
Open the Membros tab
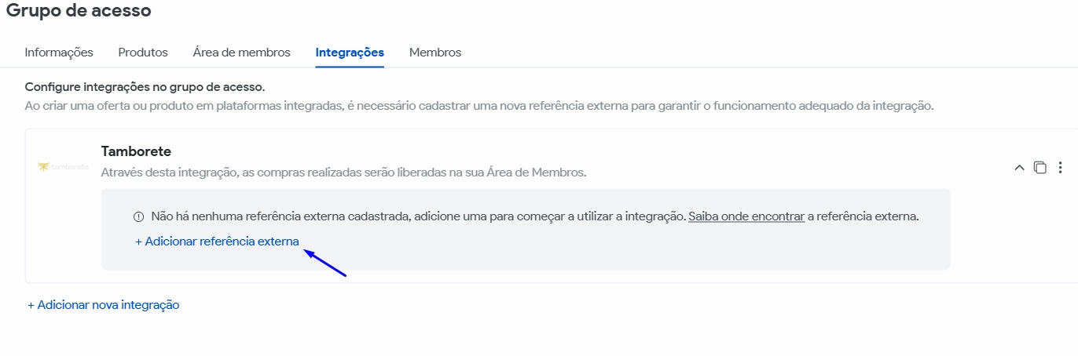point(435,53)
